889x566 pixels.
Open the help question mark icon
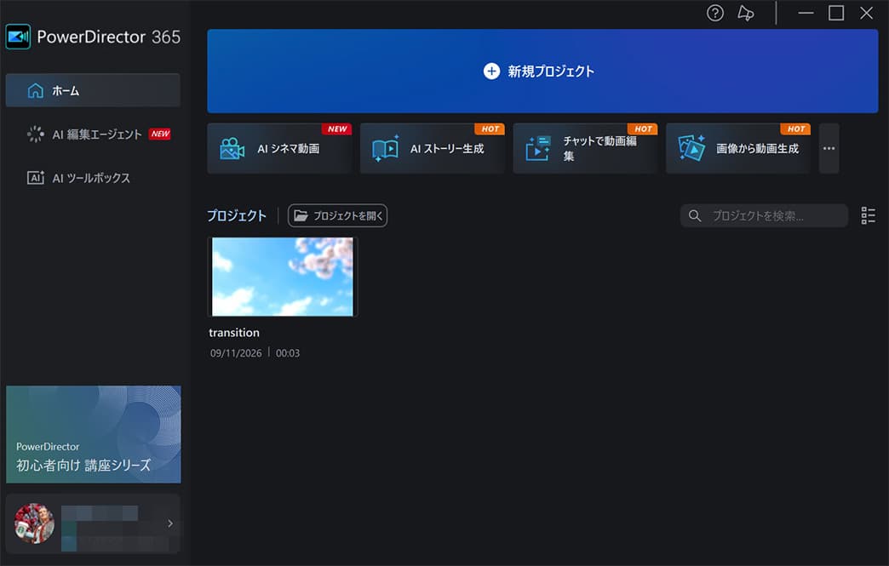click(x=715, y=13)
